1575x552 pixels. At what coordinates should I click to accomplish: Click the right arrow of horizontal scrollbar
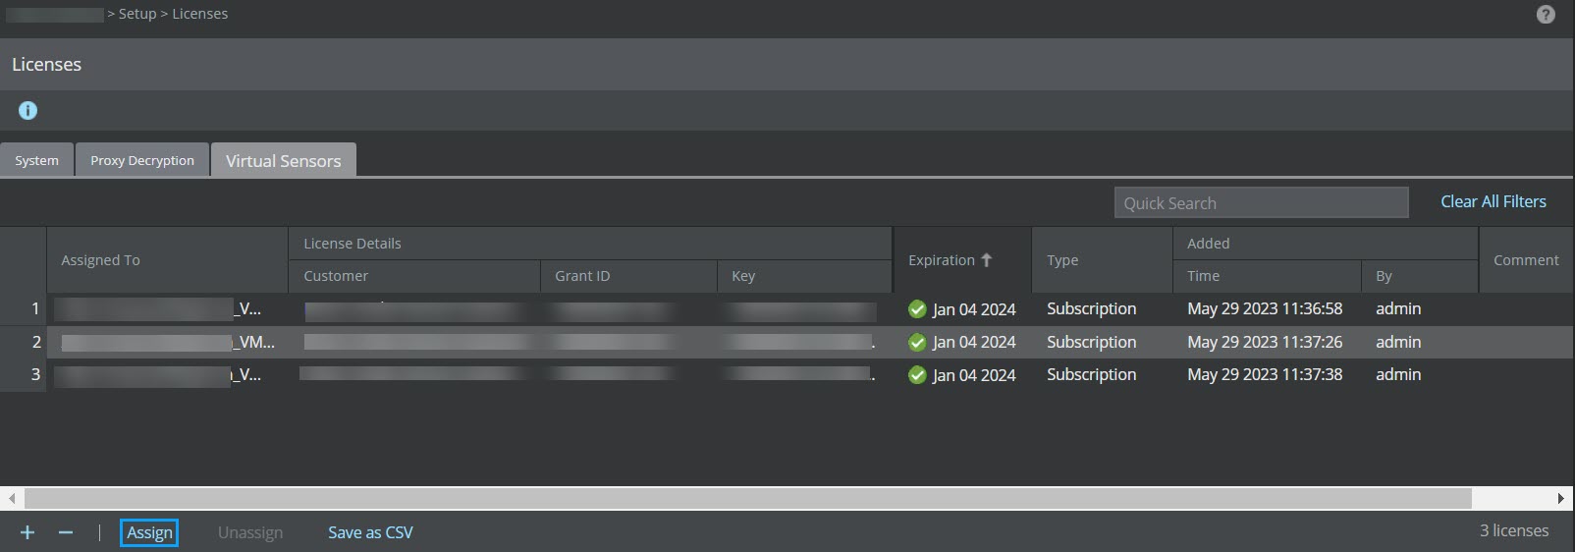tap(1561, 498)
